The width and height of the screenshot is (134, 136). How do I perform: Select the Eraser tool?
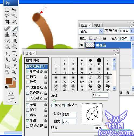pos(7,41)
